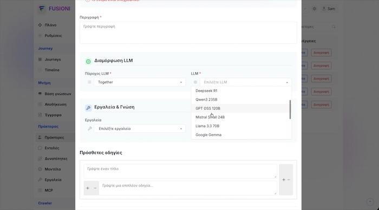Image resolution: width=379 pixels, height=210 pixels.
Task: Click the LLM list scrollbar
Action: click(x=290, y=109)
